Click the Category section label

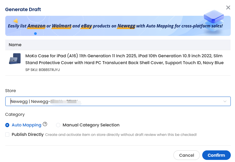coord(15,115)
